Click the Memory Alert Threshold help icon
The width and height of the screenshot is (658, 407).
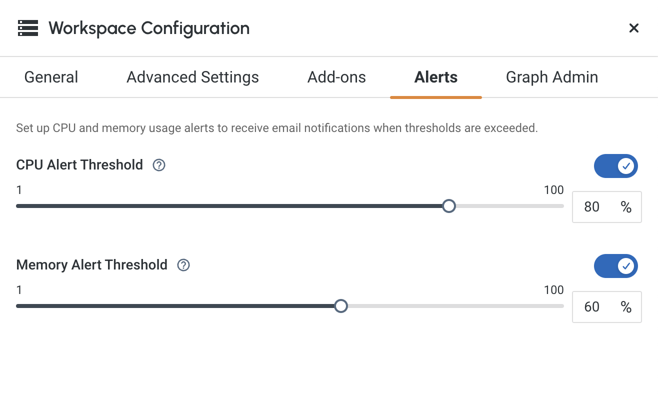click(x=183, y=265)
